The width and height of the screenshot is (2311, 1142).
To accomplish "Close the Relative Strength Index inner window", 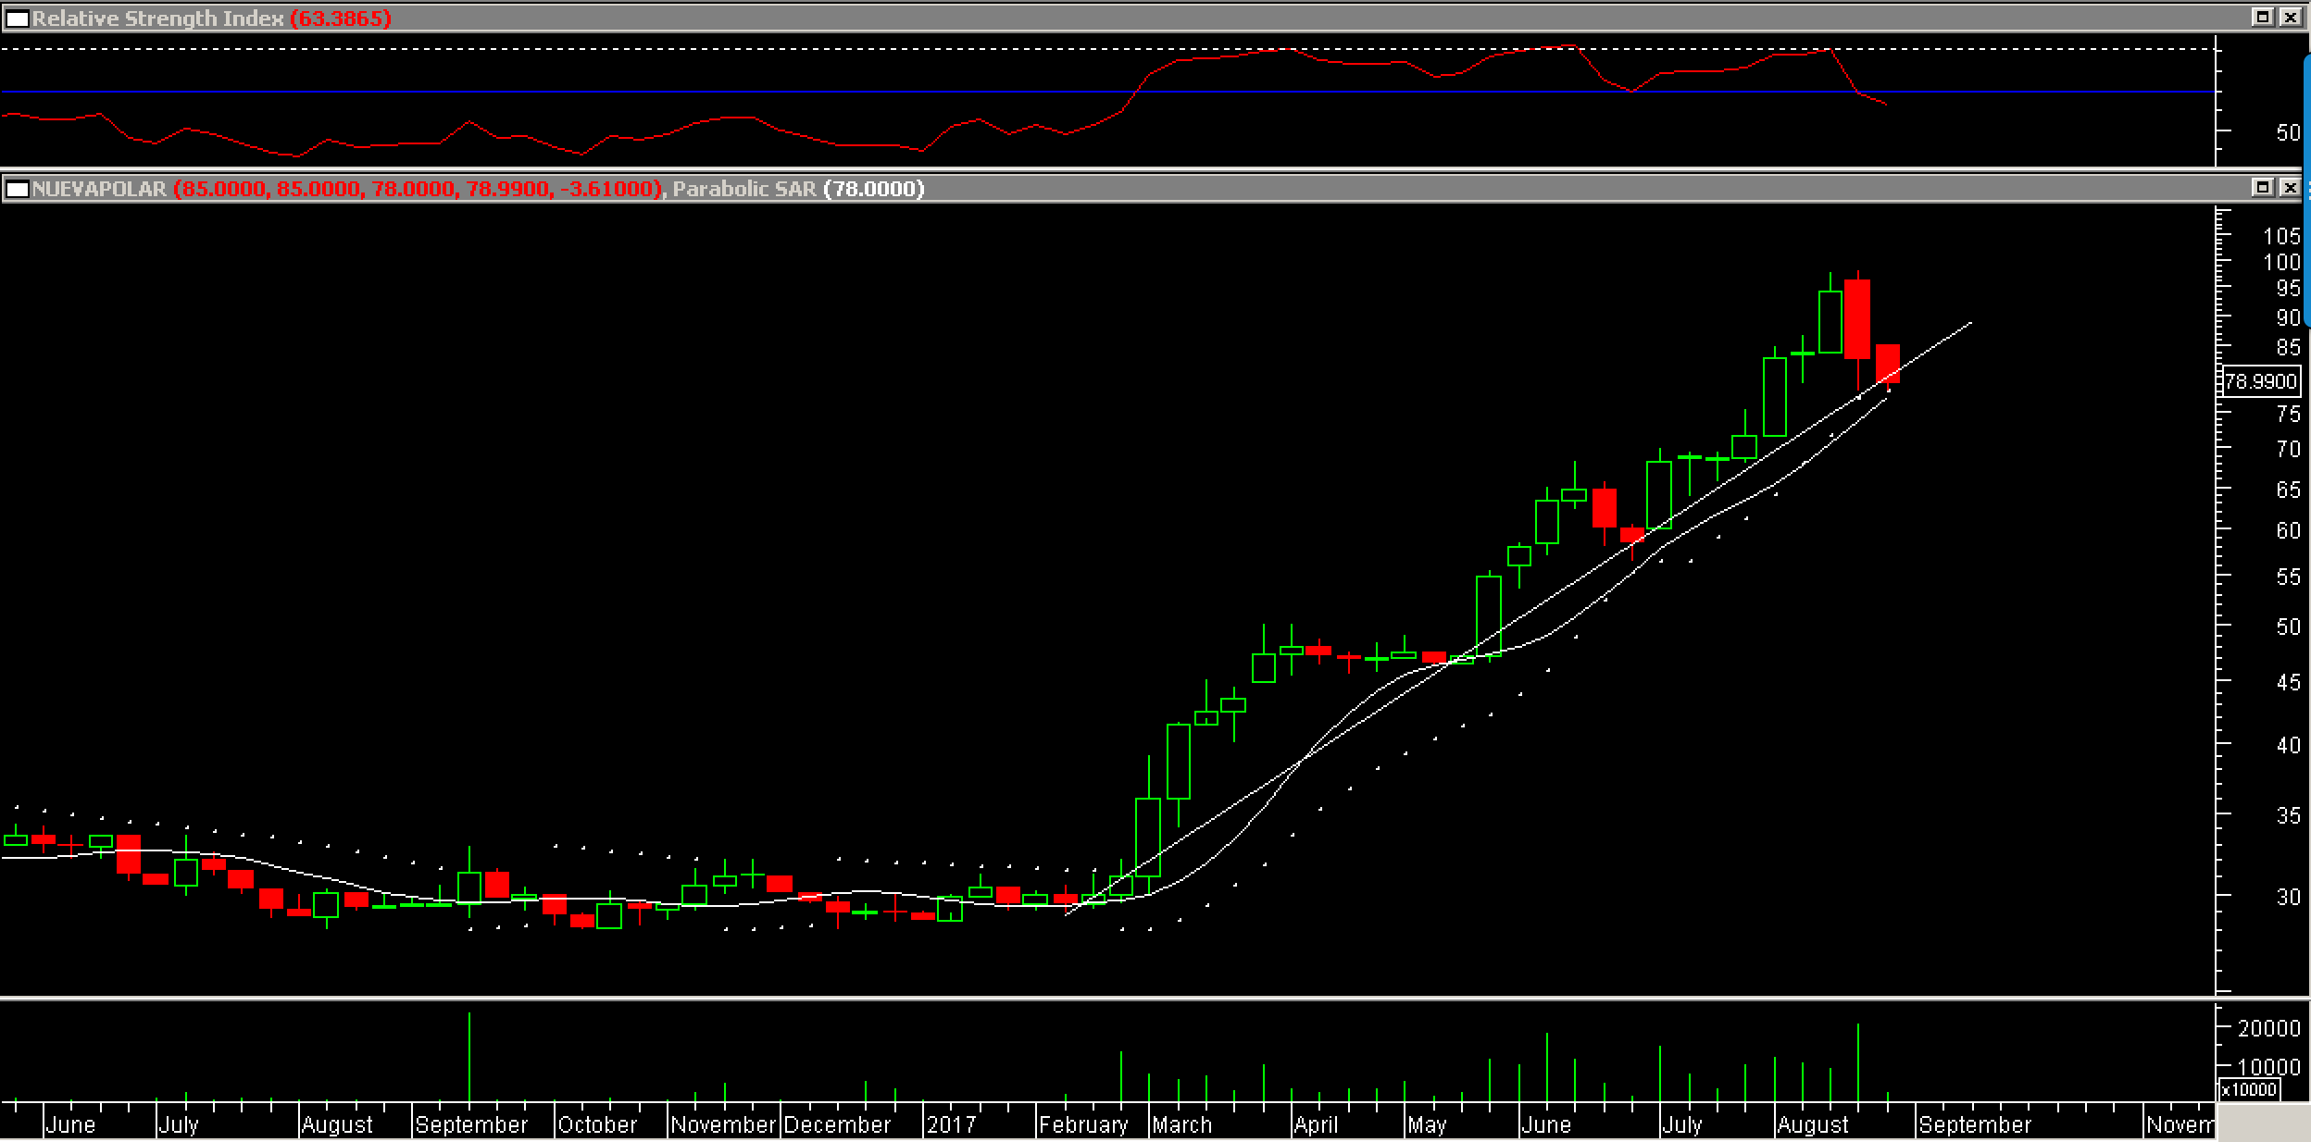I will tap(2290, 17).
